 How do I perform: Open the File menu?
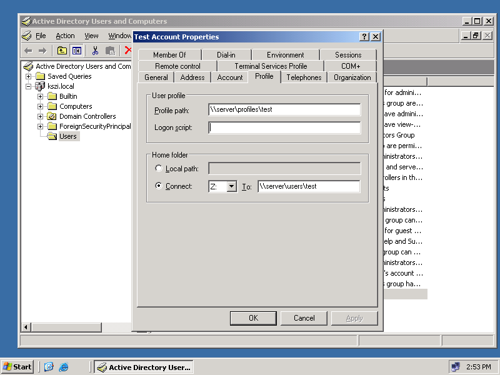tap(41, 36)
